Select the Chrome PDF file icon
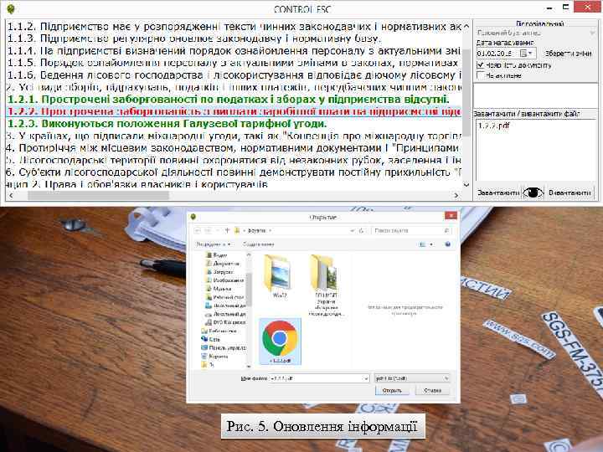Image resolution: width=603 pixels, height=452 pixels. point(280,342)
